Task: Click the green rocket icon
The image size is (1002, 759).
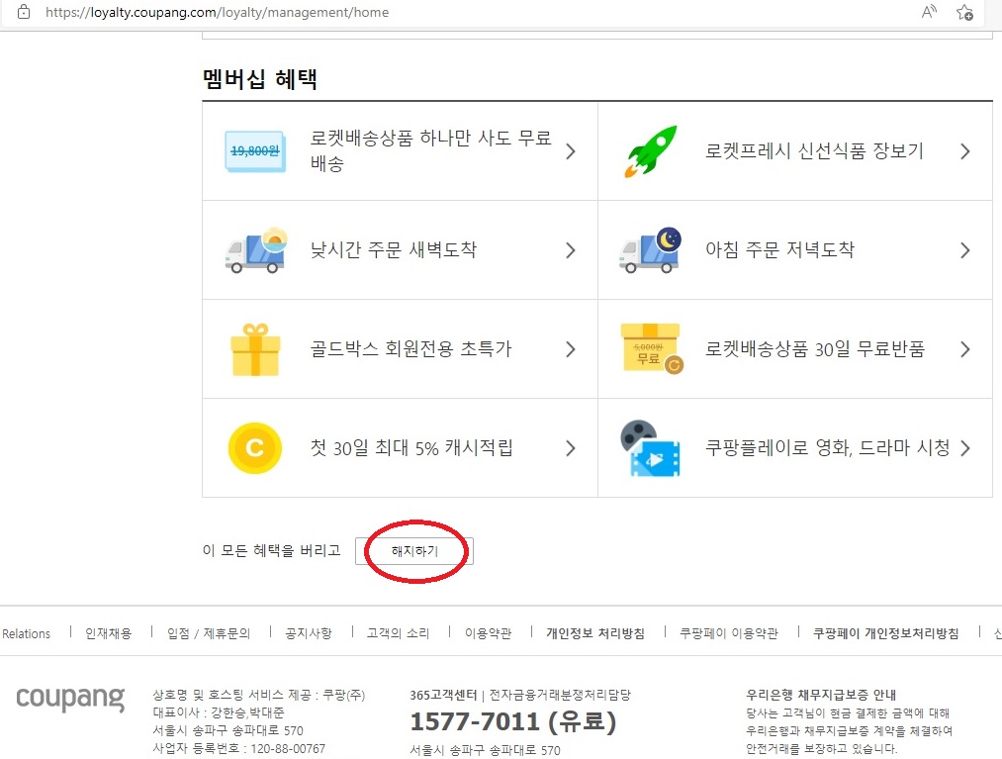Action: [x=651, y=150]
